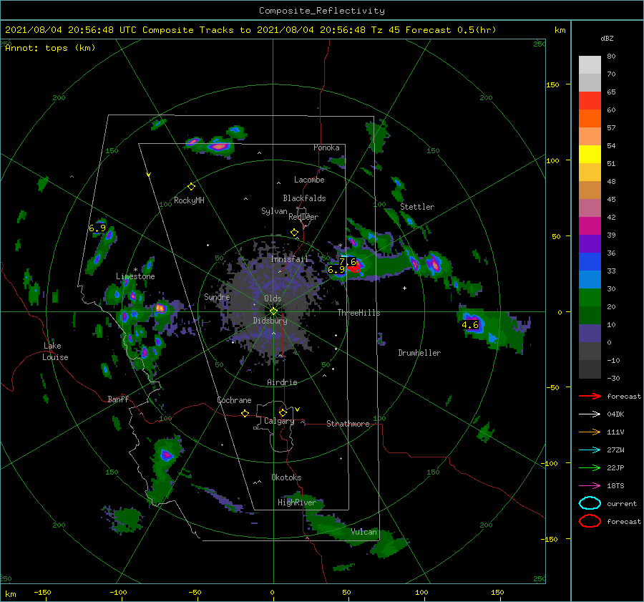Click the red forecast arrow in the legend

tap(590, 396)
